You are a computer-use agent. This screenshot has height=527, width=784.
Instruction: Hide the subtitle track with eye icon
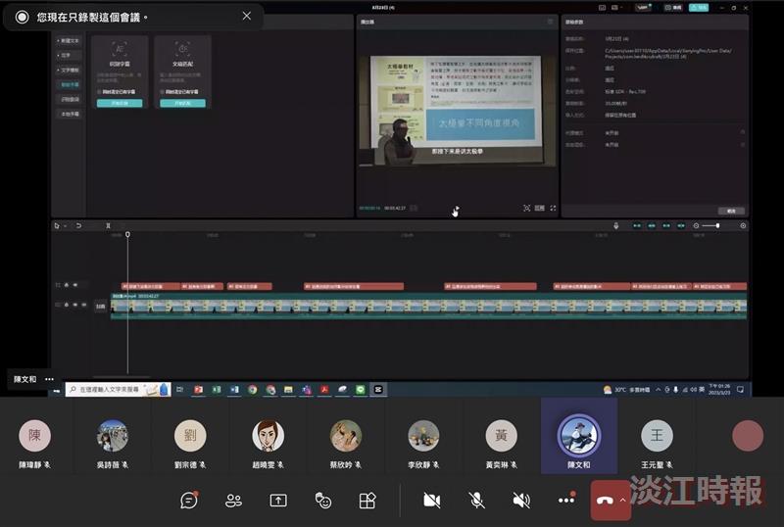(75, 285)
